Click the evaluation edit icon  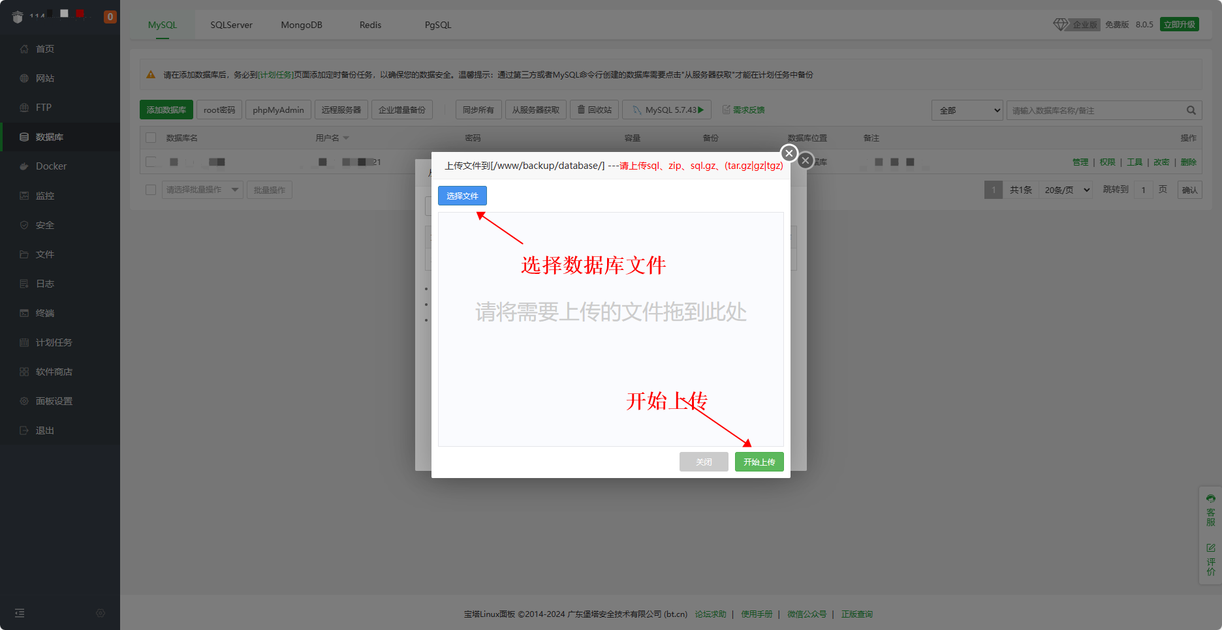point(1210,548)
